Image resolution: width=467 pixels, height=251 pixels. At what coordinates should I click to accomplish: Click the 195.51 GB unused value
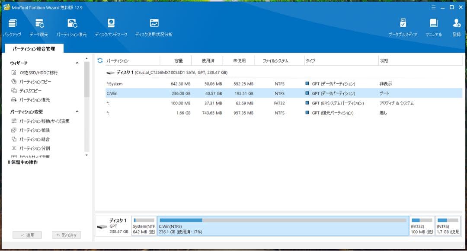(243, 93)
